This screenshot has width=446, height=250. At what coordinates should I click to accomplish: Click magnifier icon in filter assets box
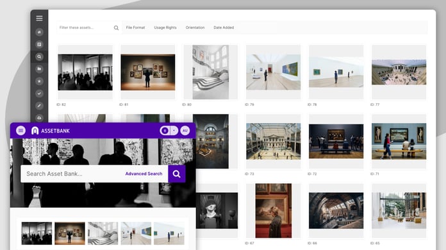(116, 28)
